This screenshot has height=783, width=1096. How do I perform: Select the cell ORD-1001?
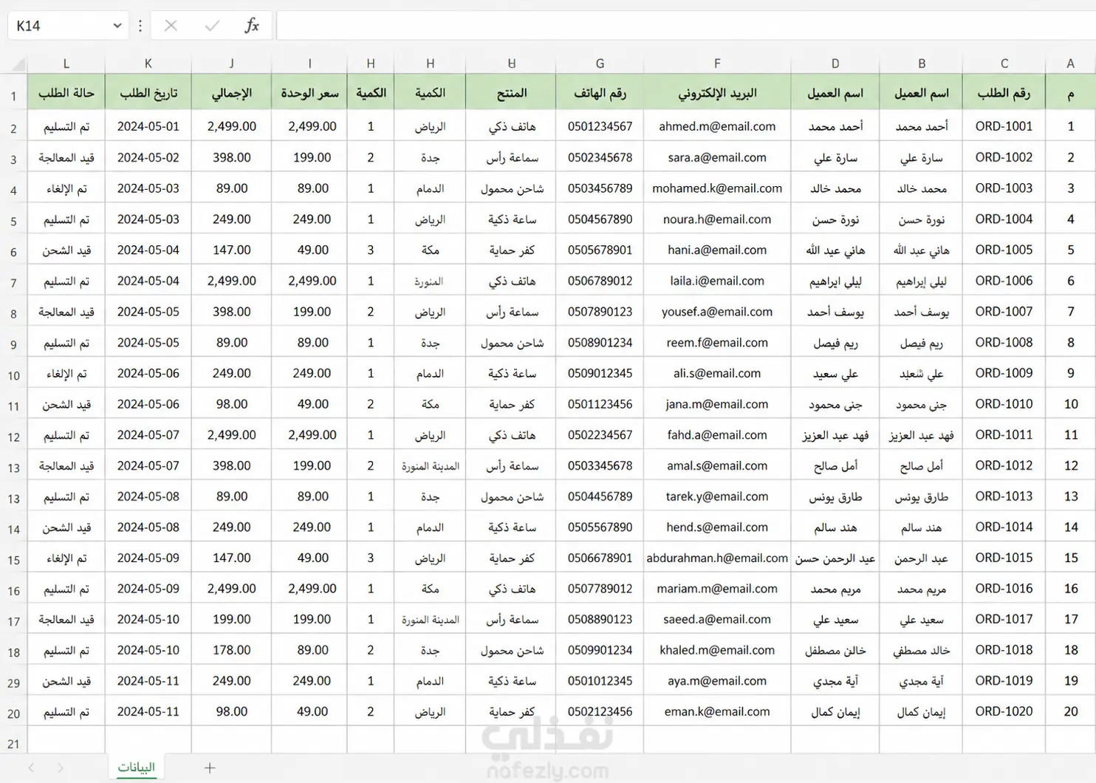click(1004, 126)
